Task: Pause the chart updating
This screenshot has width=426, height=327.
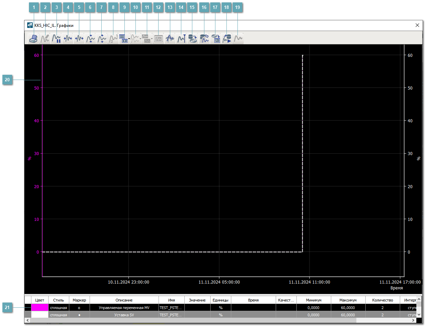Action: [56, 39]
